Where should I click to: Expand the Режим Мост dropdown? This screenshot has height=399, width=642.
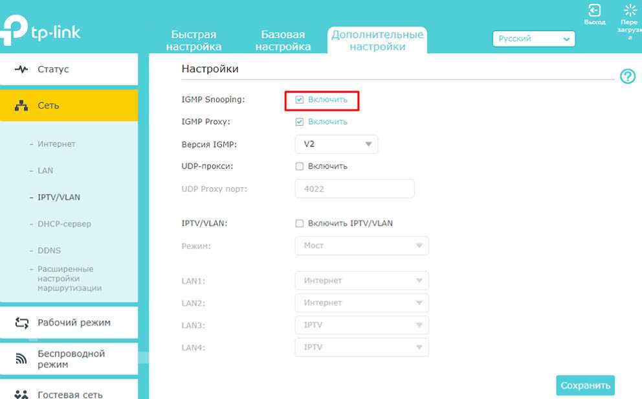pyautogui.click(x=362, y=245)
